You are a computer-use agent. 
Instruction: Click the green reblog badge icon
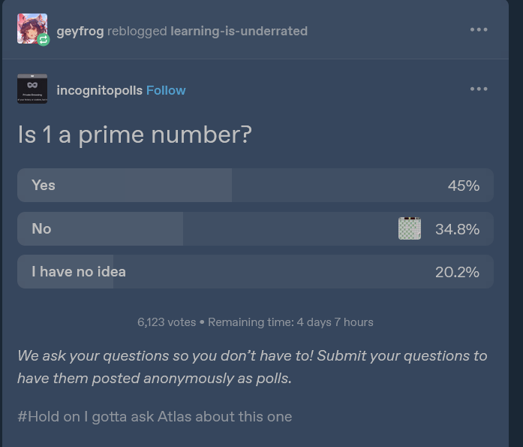pos(44,39)
